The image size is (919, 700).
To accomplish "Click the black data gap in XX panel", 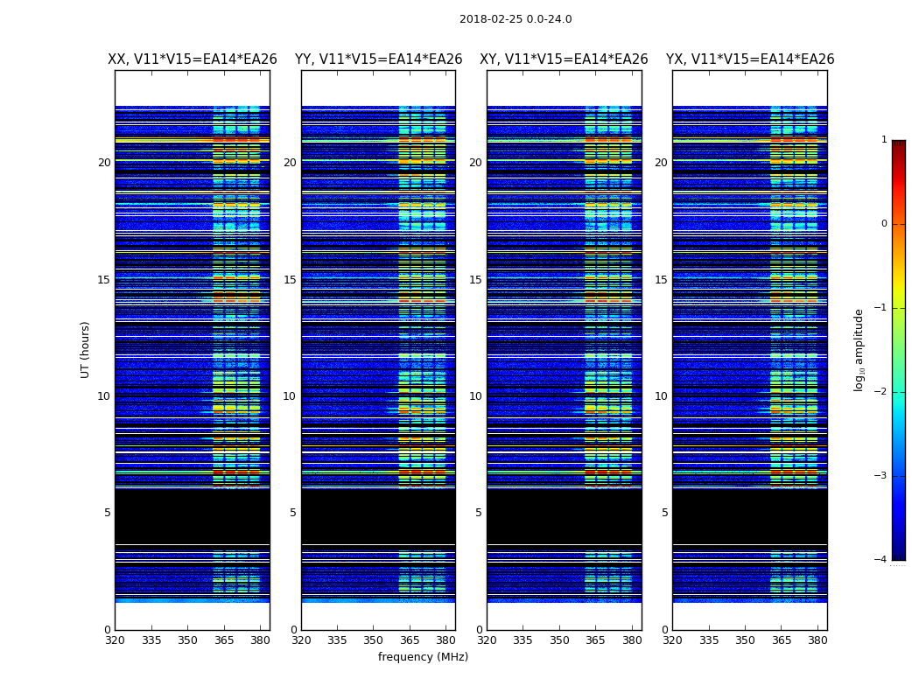I will tap(193, 516).
